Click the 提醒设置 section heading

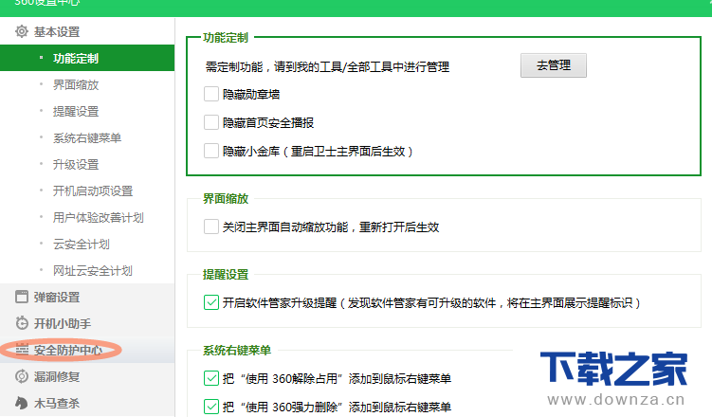point(226,275)
